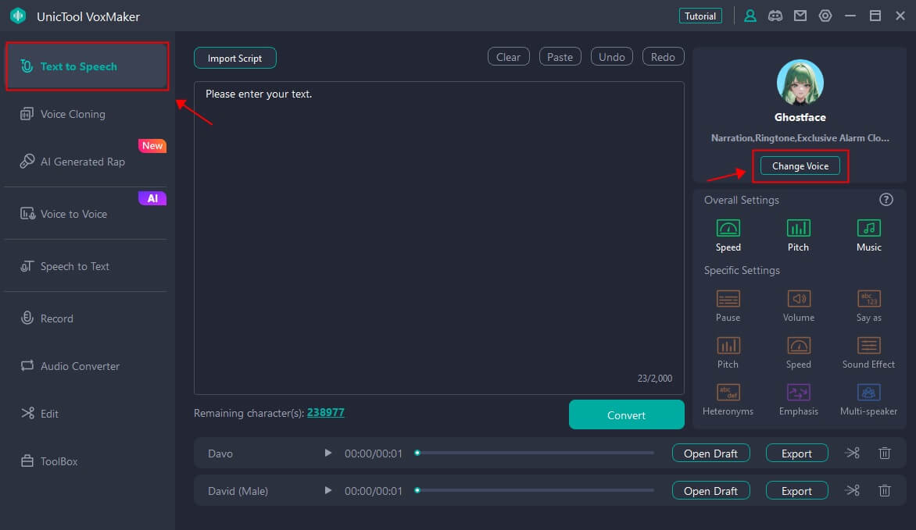Image resolution: width=916 pixels, height=530 pixels.
Task: Add background Music to speech
Action: pos(868,235)
